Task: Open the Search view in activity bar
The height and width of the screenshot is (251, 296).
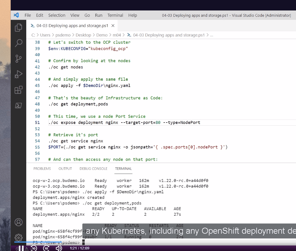Action: click(18, 43)
